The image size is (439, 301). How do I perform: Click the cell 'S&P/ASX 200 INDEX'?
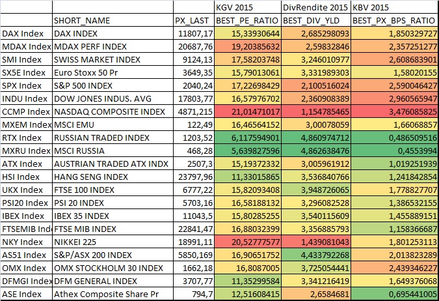(113, 255)
